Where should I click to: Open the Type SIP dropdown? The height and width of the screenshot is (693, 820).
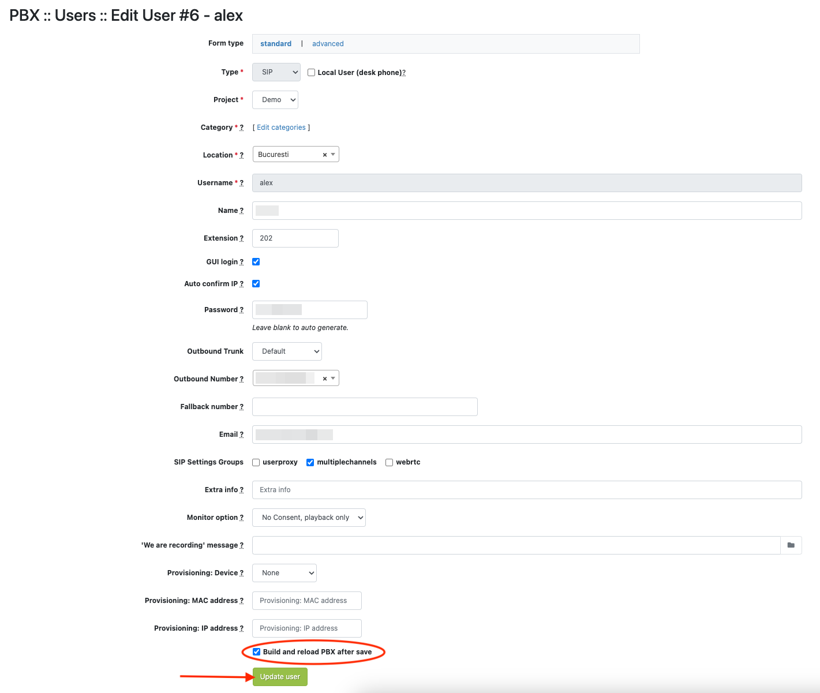pos(276,72)
